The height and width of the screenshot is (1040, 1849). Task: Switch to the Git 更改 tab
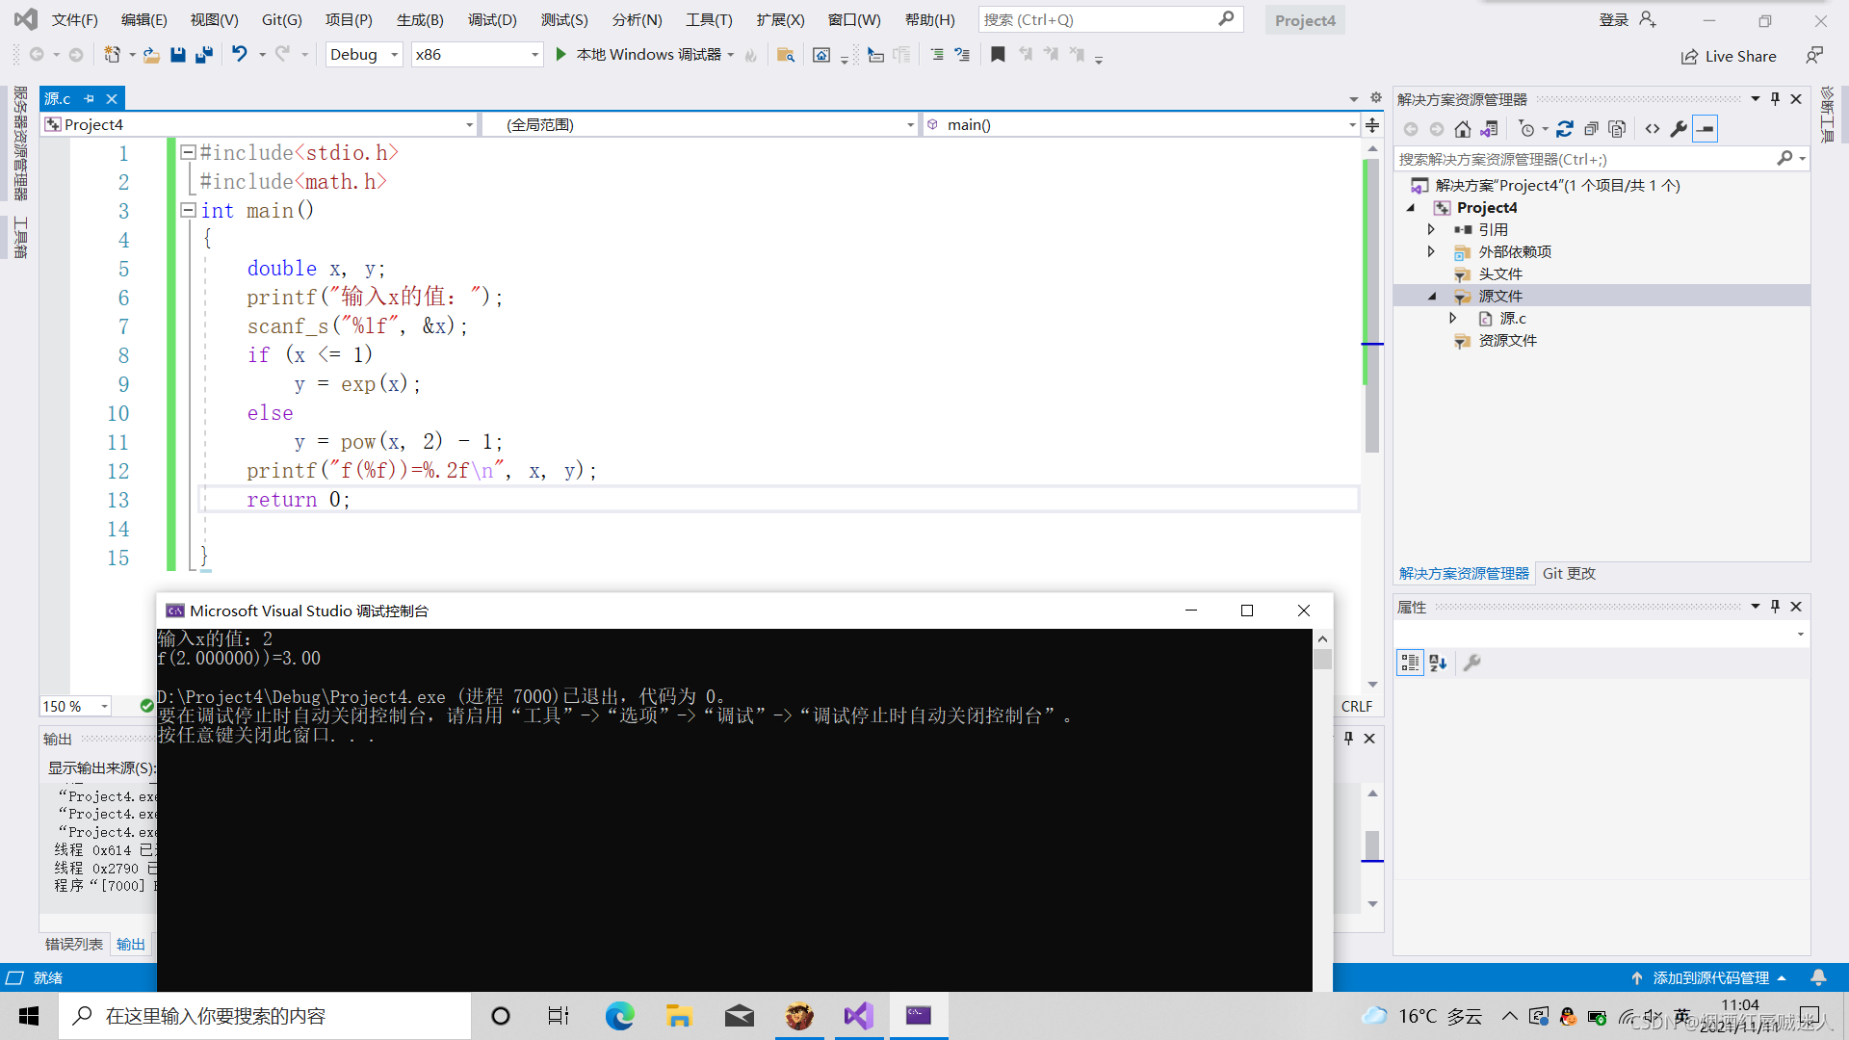point(1568,573)
